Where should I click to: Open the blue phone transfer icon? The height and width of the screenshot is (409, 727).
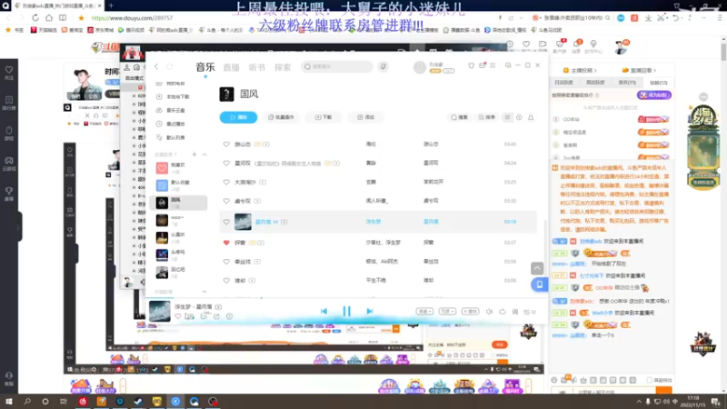(539, 284)
